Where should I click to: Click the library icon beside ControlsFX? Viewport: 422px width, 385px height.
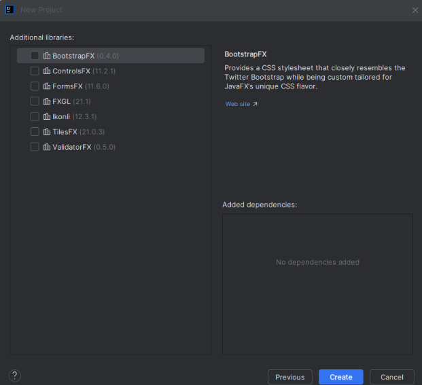[47, 71]
